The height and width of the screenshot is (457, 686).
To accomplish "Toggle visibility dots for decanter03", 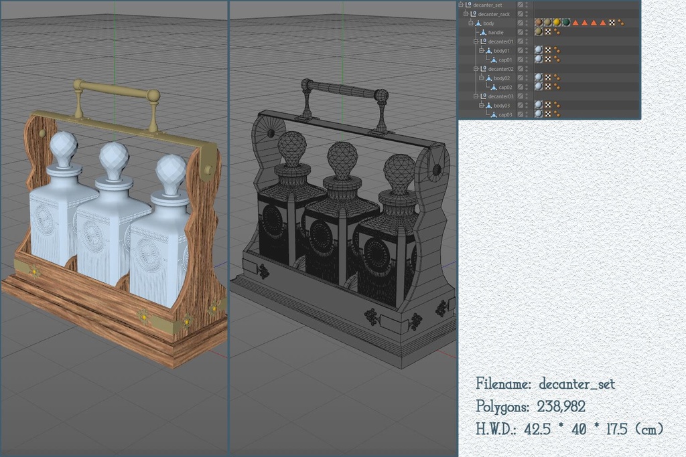I will point(527,96).
